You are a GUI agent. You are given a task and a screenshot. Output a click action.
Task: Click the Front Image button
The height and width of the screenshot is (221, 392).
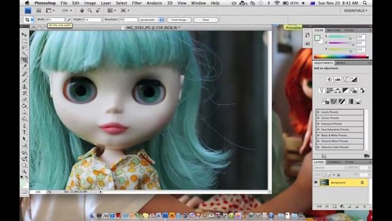click(179, 20)
